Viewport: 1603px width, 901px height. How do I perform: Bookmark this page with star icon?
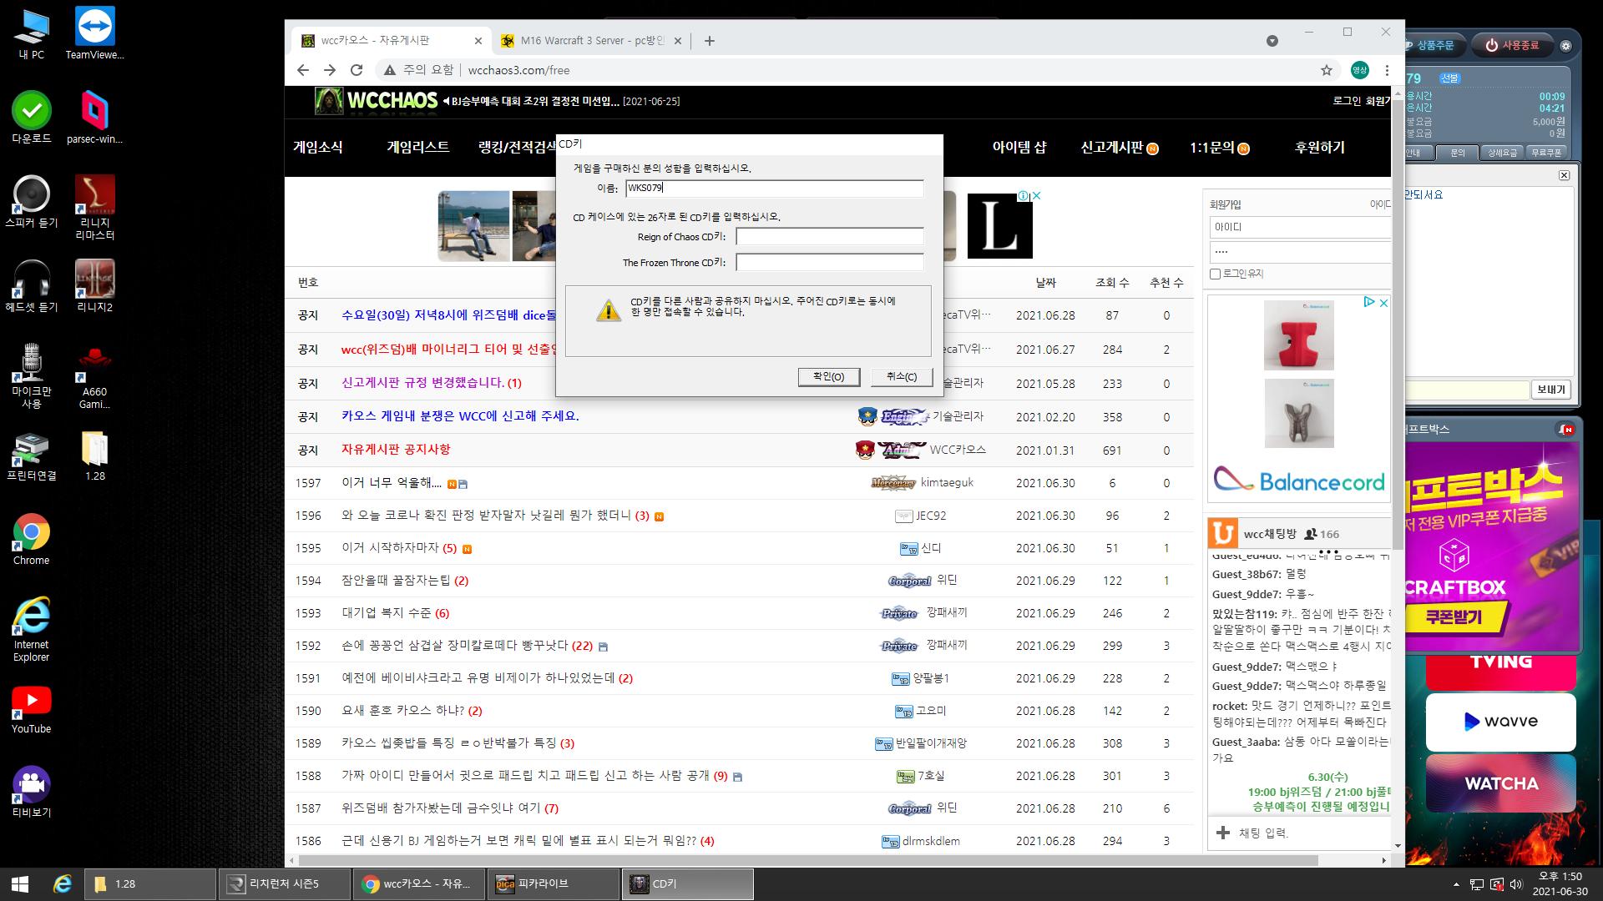click(1327, 70)
